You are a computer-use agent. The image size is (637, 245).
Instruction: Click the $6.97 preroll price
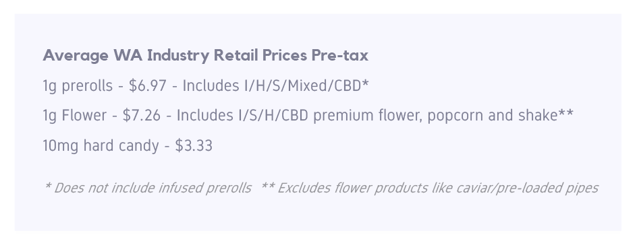[x=148, y=86]
